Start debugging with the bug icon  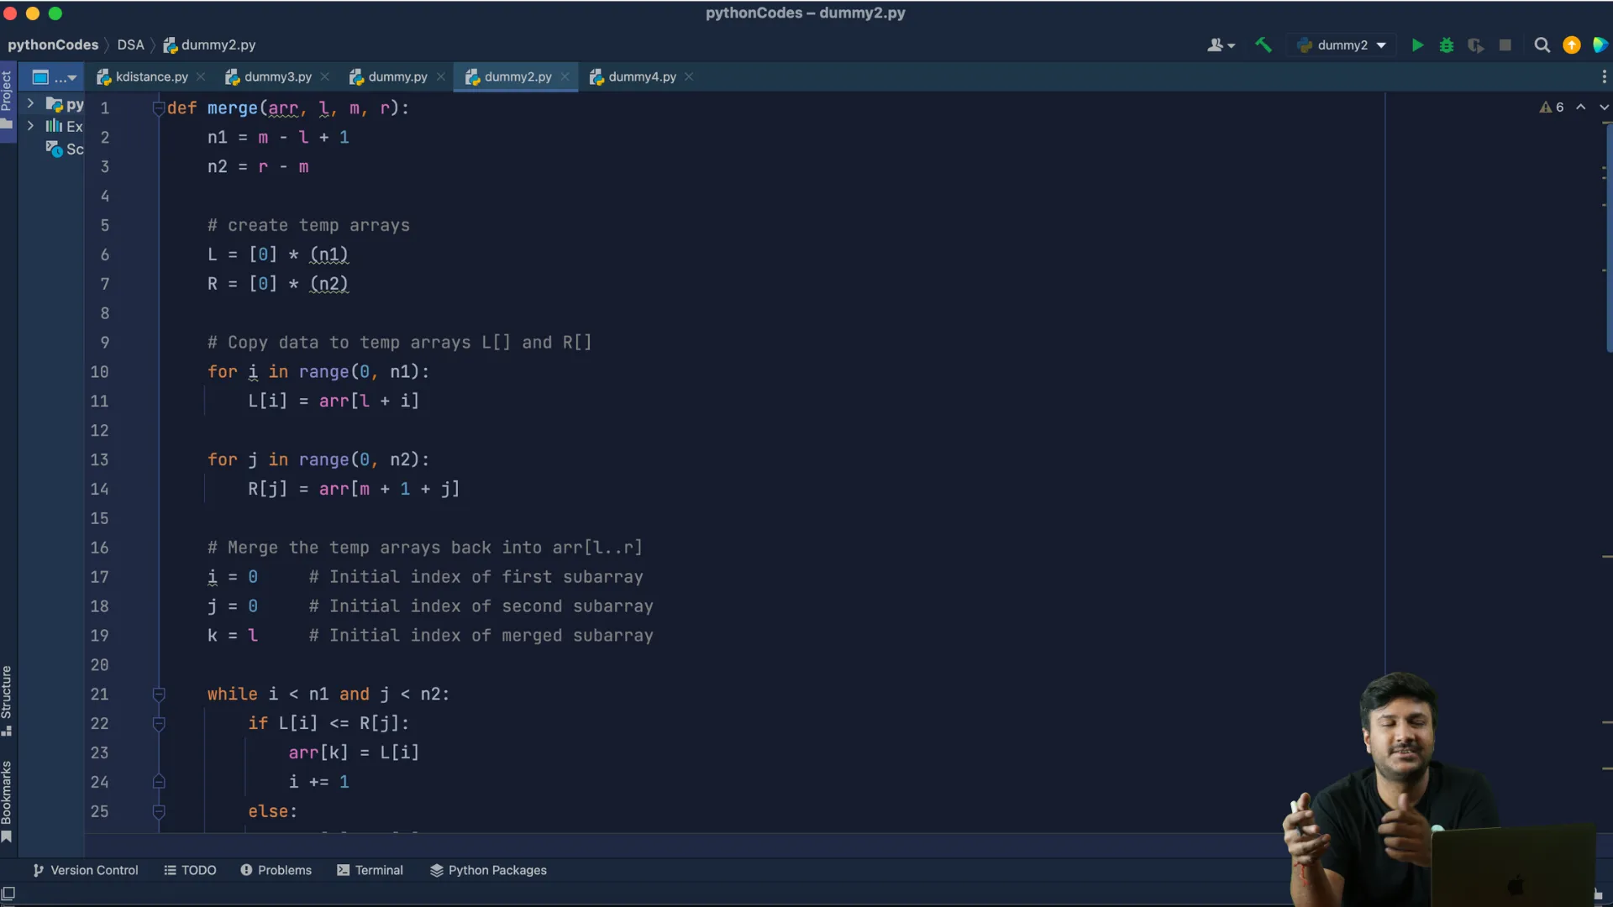coord(1447,45)
